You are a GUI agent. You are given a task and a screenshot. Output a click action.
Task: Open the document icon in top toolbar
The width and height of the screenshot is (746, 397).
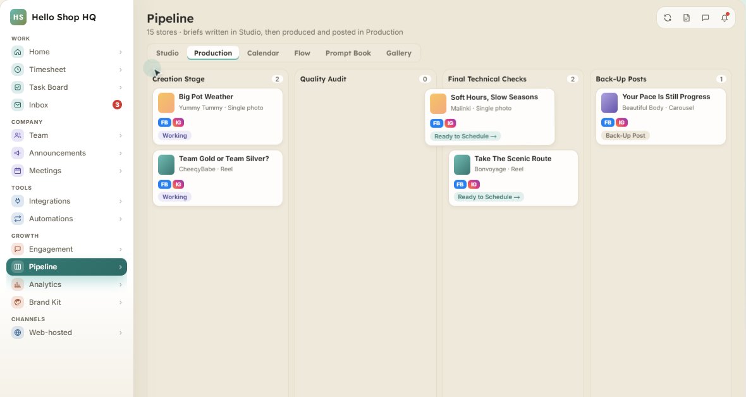(687, 18)
